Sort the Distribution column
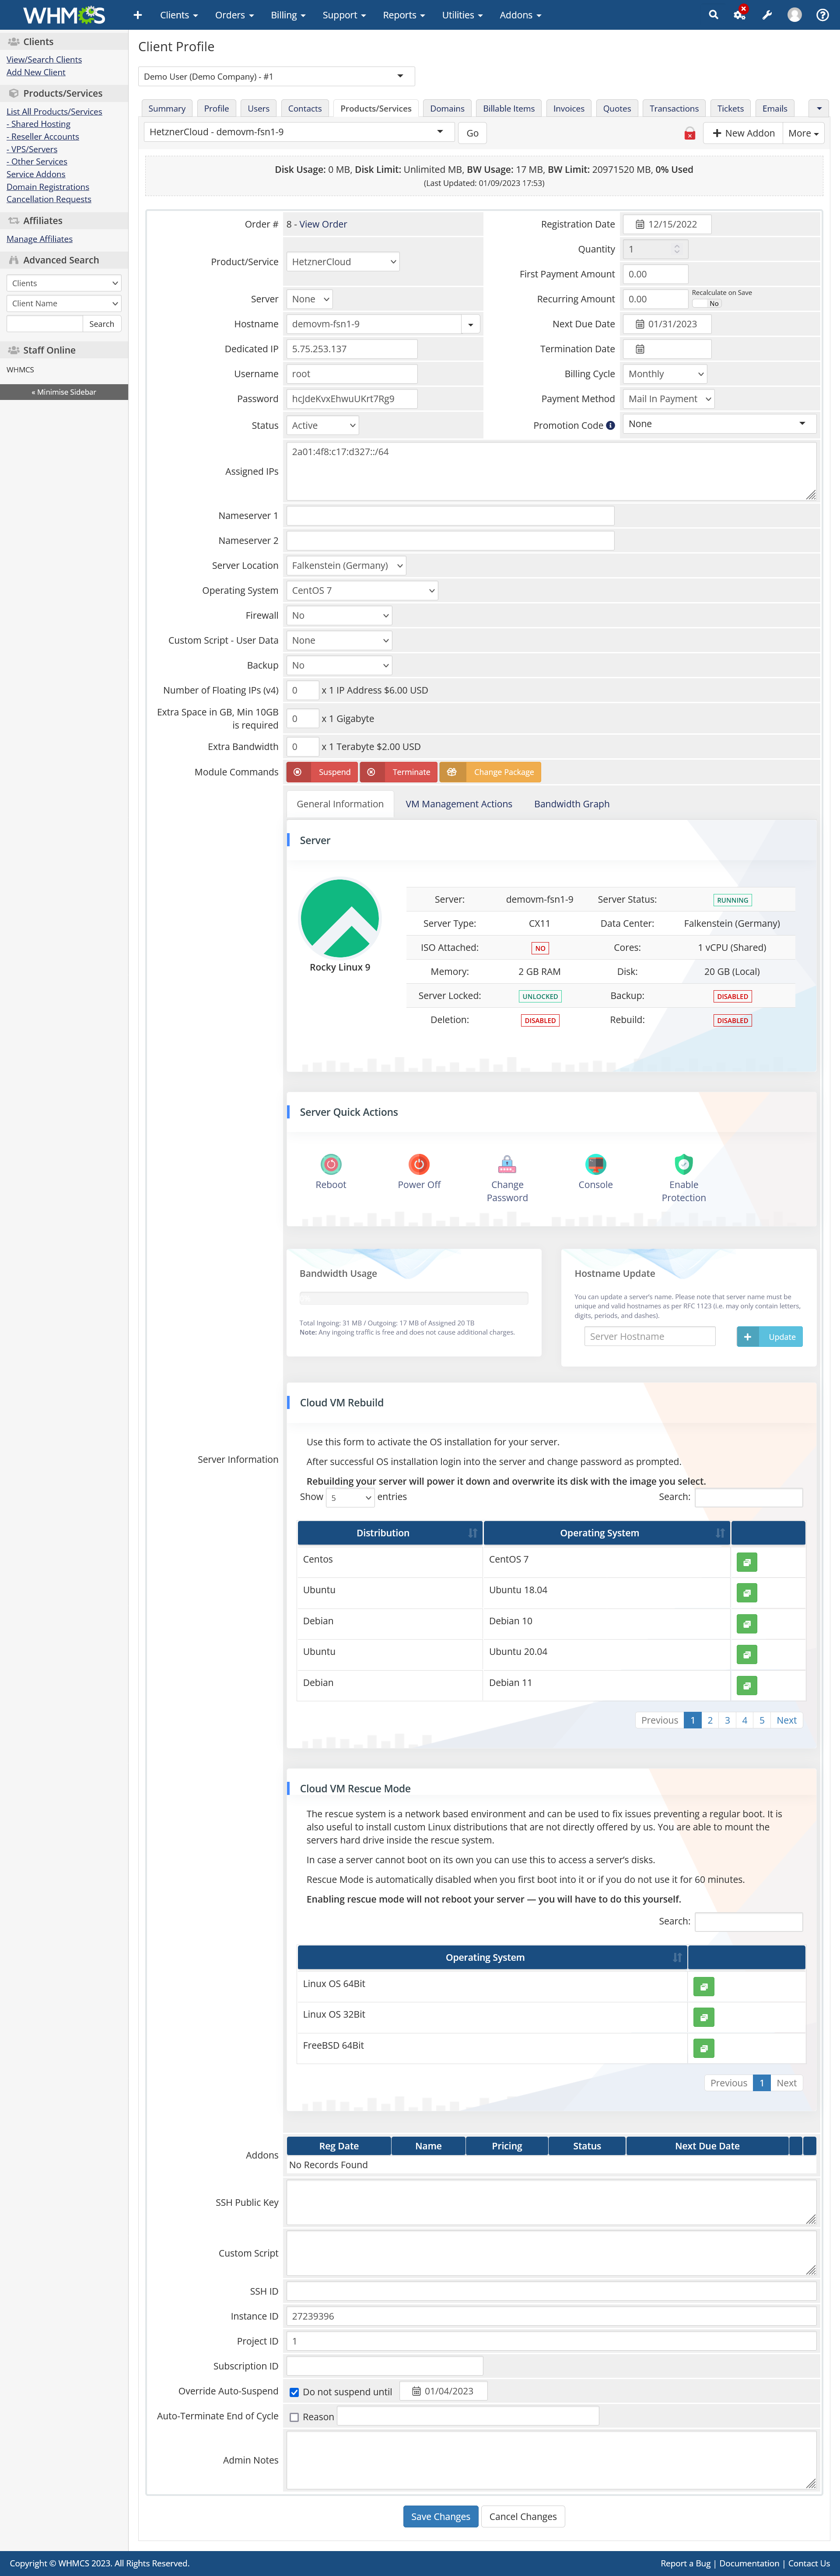This screenshot has width=840, height=2576. coord(390,1533)
